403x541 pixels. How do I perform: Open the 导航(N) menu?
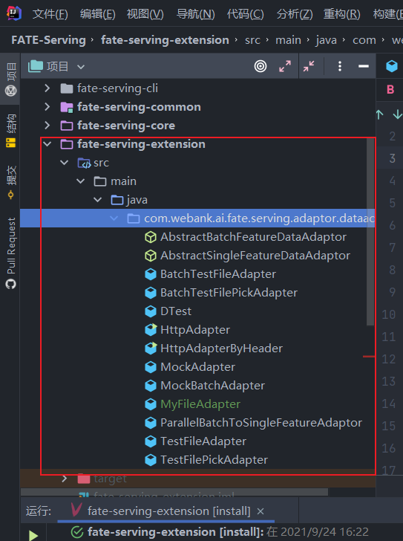[x=196, y=14]
